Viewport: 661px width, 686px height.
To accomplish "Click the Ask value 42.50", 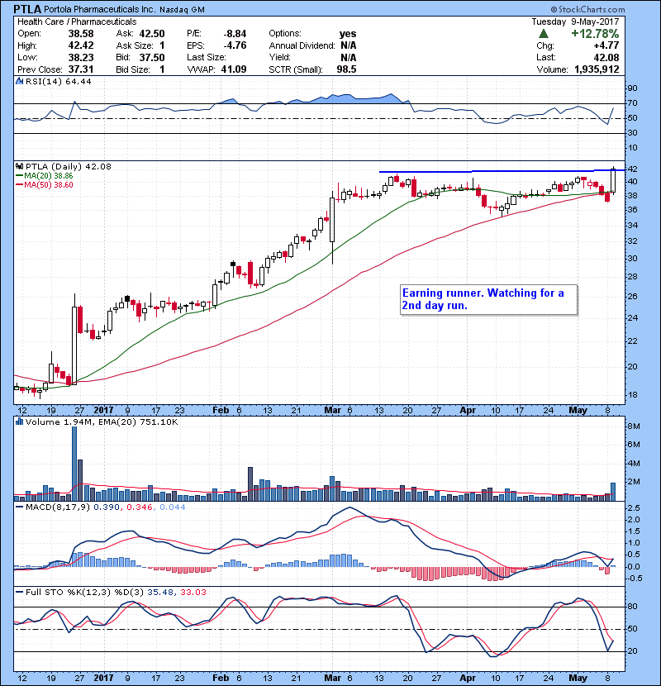I will [152, 34].
